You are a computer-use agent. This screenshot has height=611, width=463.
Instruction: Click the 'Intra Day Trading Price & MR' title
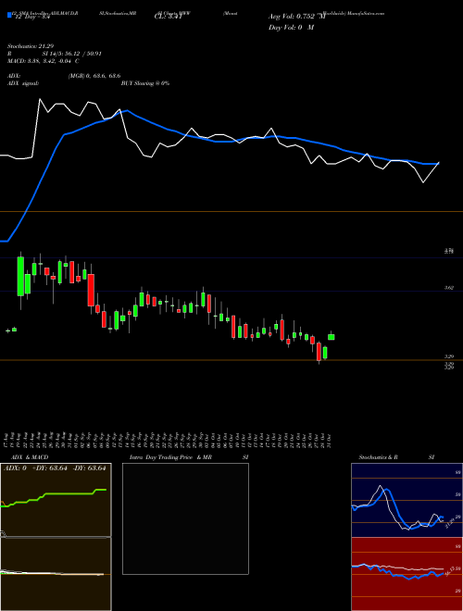170,457
